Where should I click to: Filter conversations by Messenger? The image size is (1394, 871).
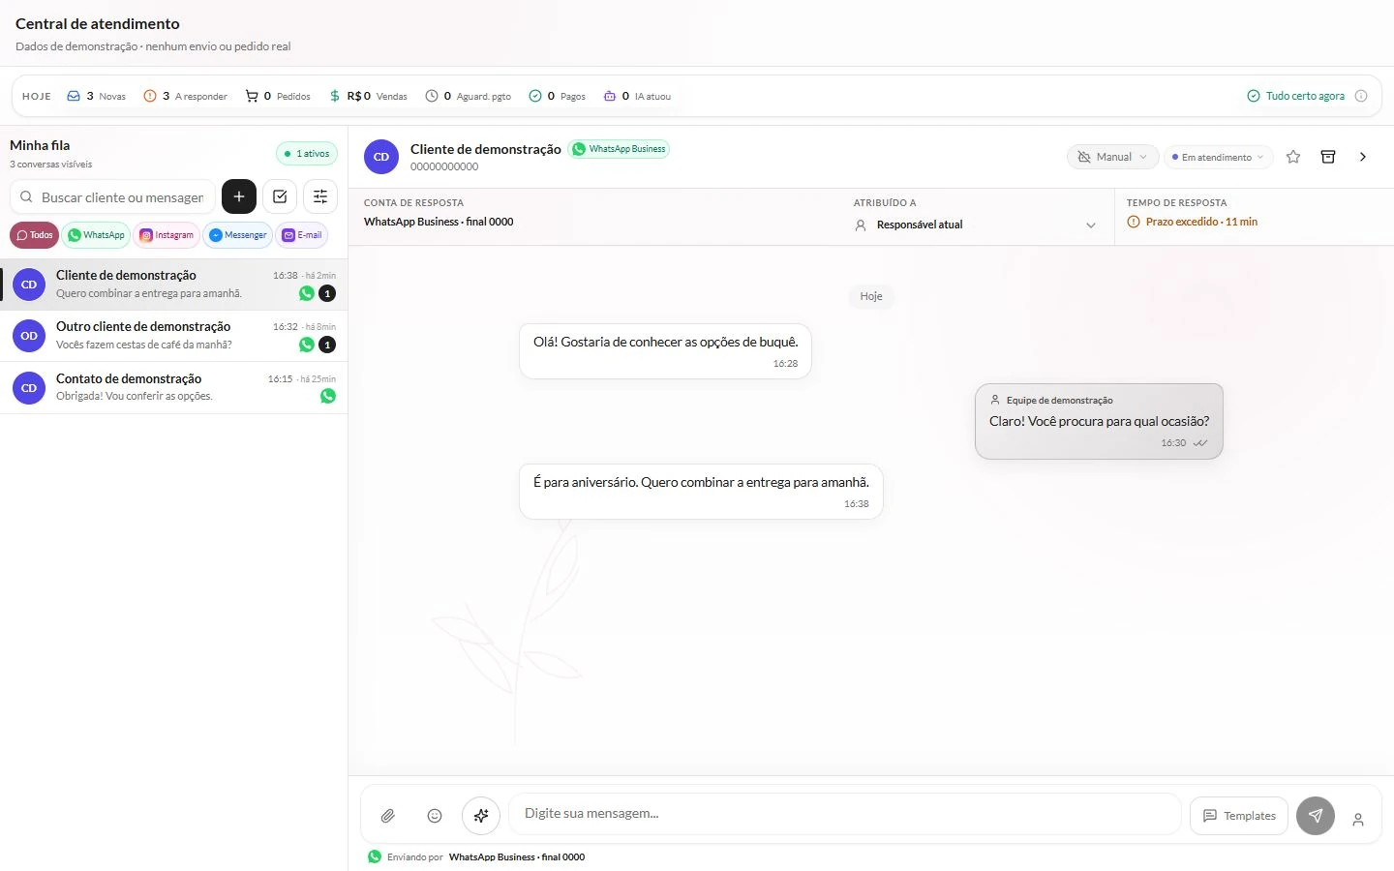point(237,235)
